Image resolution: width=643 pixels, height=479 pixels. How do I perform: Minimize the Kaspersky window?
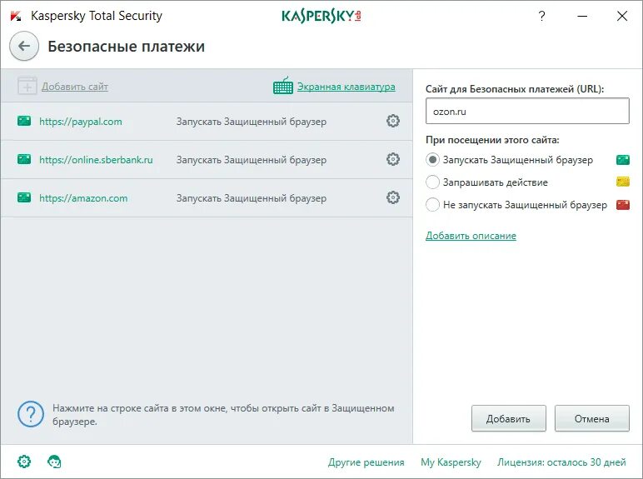[582, 16]
